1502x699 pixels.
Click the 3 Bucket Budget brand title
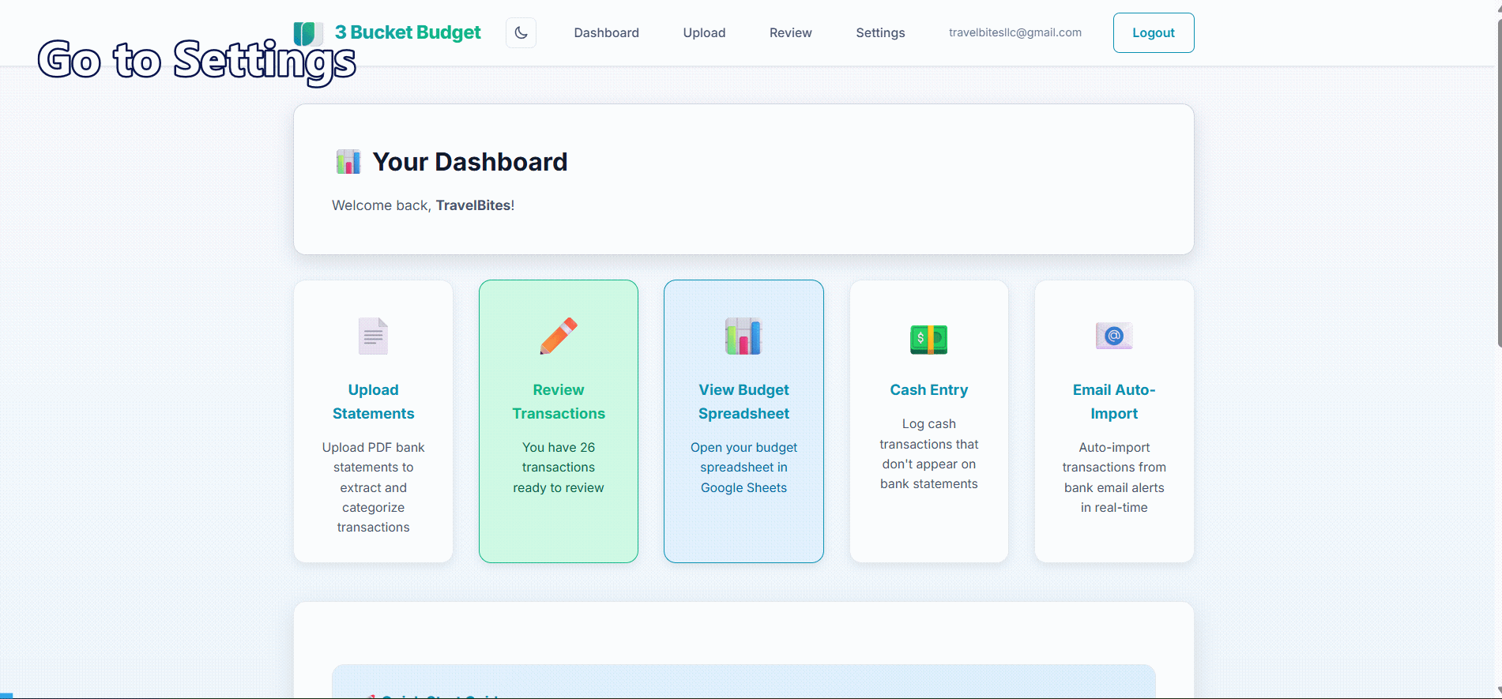(407, 32)
